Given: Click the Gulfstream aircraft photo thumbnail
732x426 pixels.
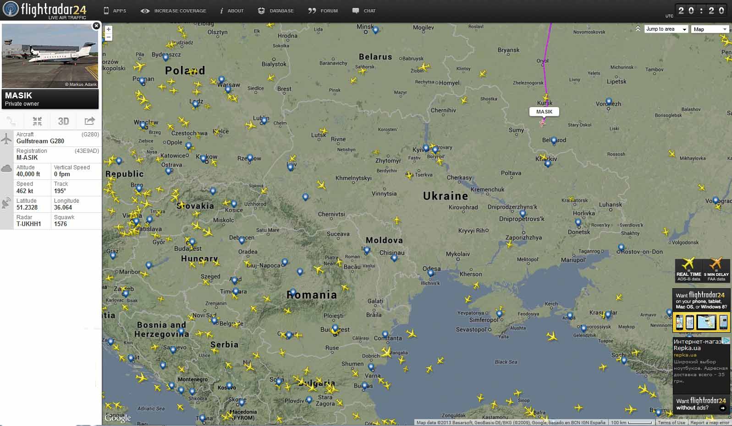Looking at the screenshot, I should [x=50, y=56].
